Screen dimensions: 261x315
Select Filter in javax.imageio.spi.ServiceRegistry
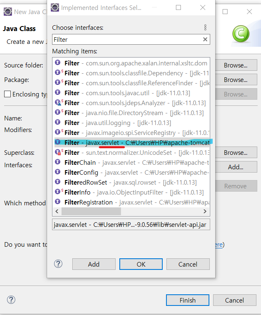(131, 132)
